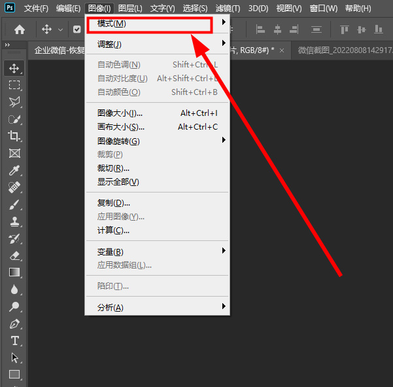Click align top edges icon

coord(345,29)
